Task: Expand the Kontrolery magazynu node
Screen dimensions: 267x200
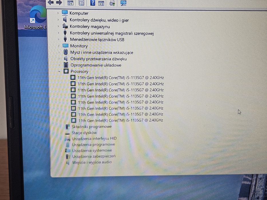Action: coord(58,26)
